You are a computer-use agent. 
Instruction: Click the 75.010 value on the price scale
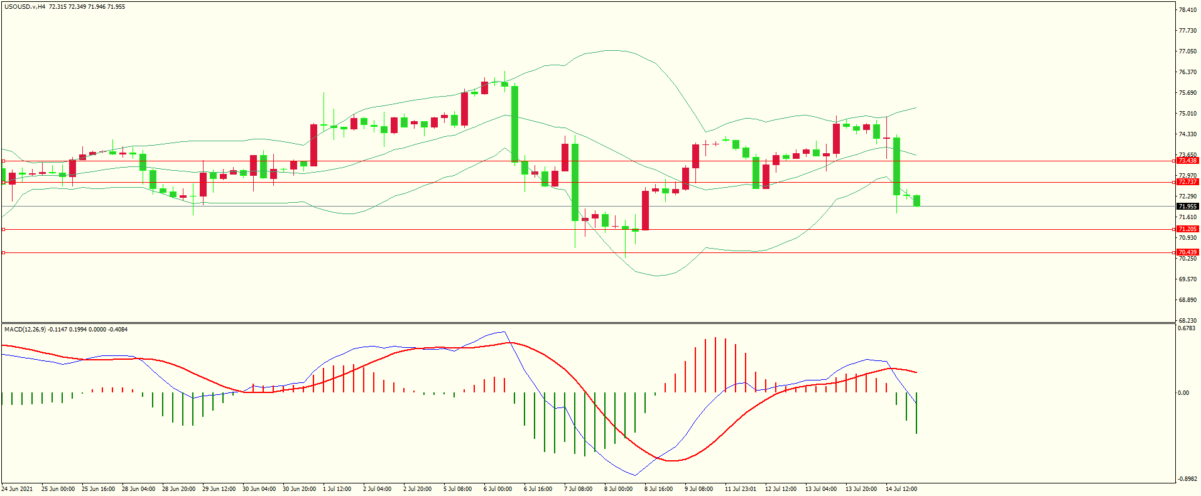(x=1187, y=114)
